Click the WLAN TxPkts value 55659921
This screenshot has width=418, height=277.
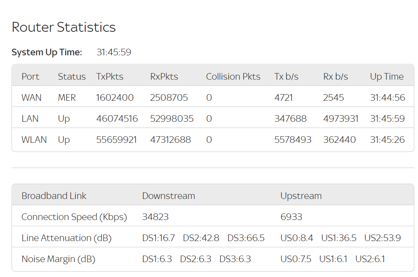coord(116,140)
